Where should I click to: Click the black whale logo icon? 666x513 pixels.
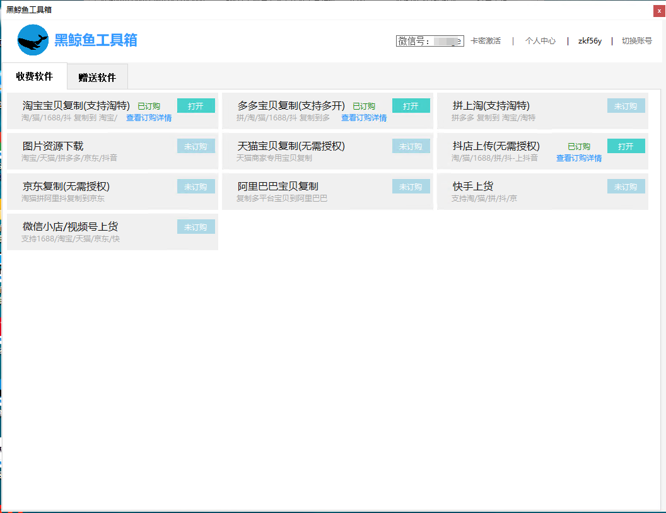[33, 40]
